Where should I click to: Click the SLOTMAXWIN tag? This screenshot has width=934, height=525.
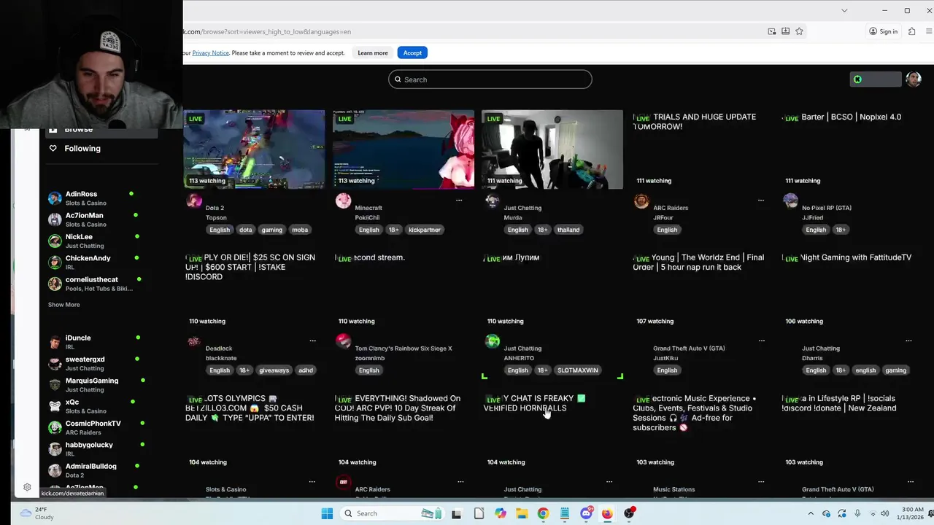(578, 370)
